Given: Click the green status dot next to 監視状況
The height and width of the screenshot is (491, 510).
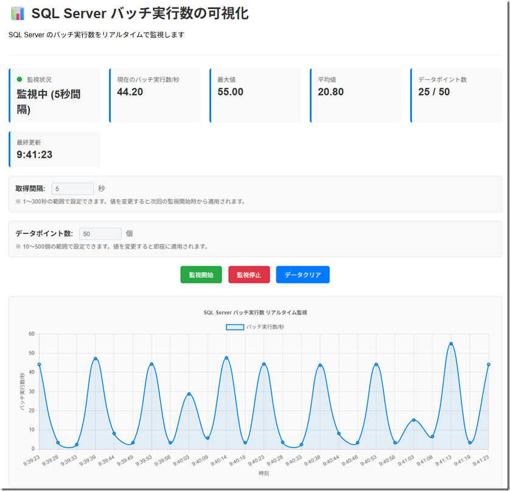Looking at the screenshot, I should pyautogui.click(x=19, y=79).
